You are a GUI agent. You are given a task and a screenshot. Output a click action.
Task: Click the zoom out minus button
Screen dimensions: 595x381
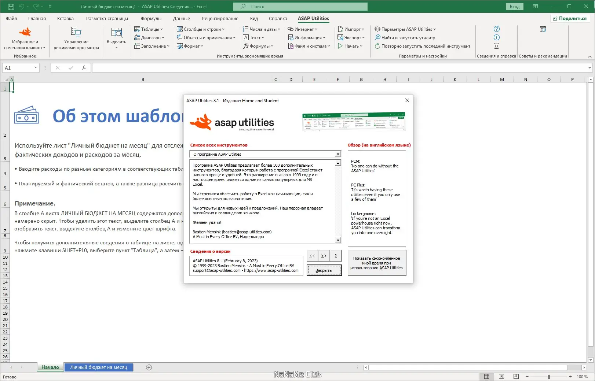click(527, 377)
